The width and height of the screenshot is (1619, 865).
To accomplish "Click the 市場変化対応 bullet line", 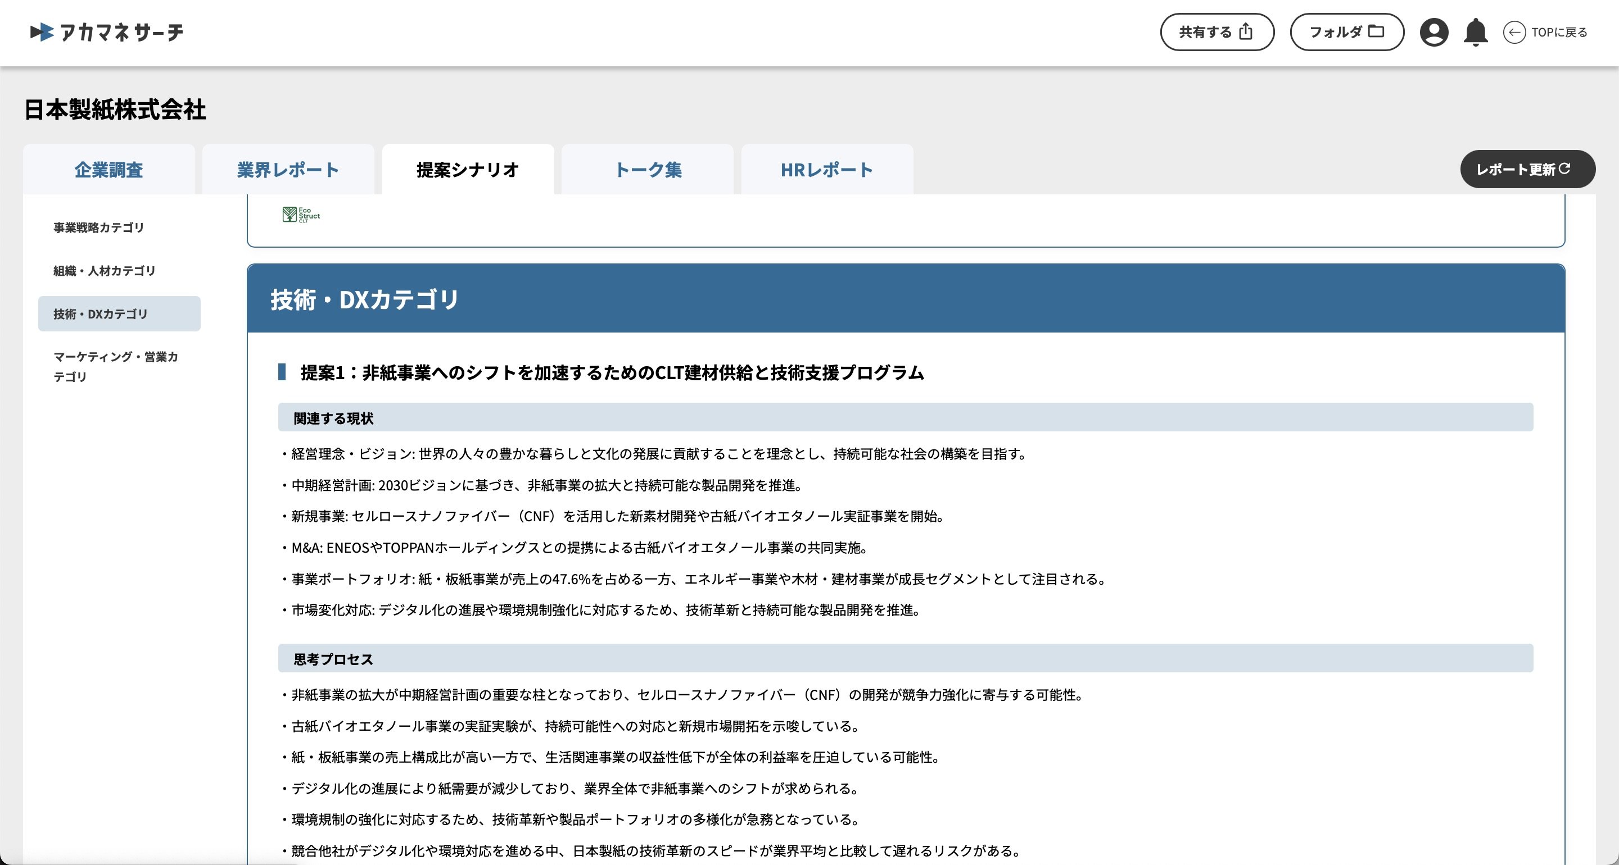I will click(603, 610).
